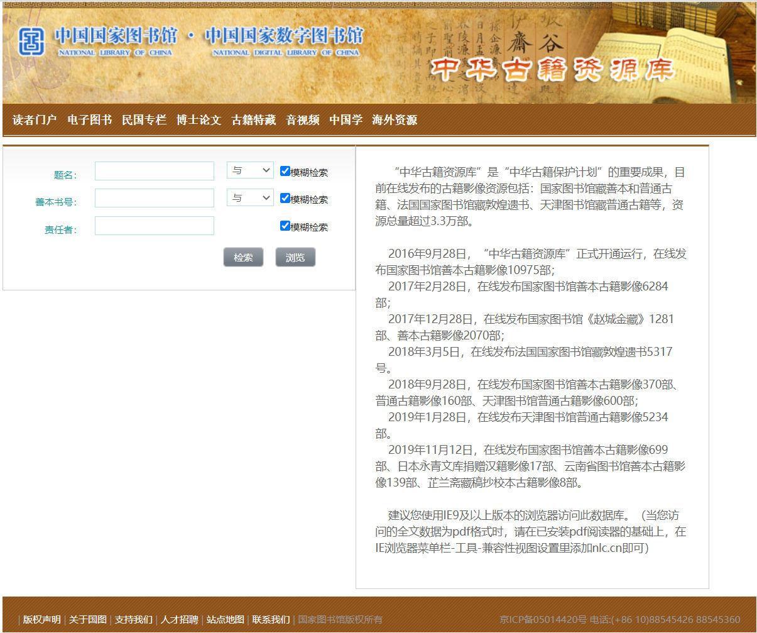This screenshot has width=757, height=633.
Task: Open the 与 dropdown beside 善本书号 field
Action: click(x=250, y=198)
